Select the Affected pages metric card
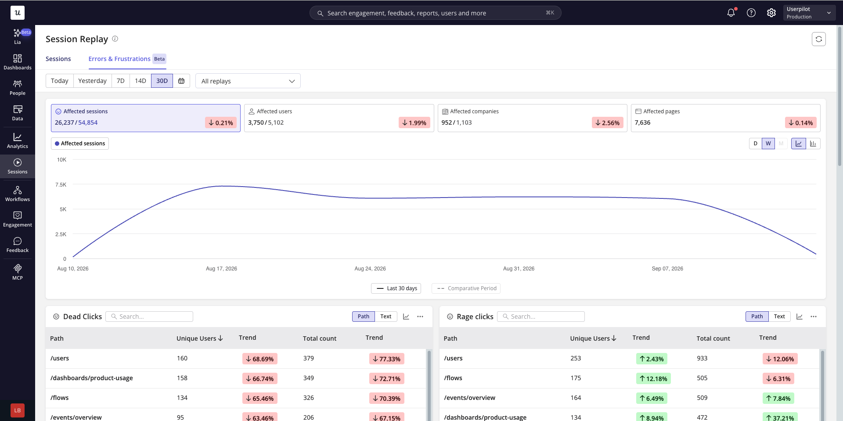The image size is (843, 421). click(x=726, y=118)
